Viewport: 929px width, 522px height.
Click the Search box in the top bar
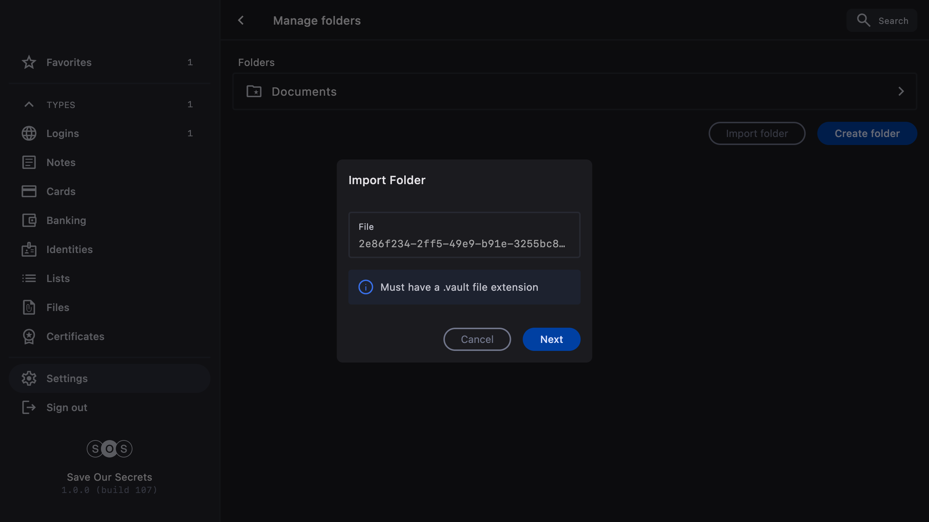coord(882,21)
